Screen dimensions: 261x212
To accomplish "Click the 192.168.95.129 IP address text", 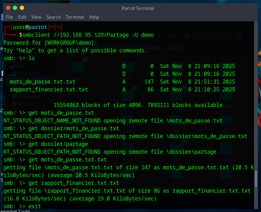I will point(82,35).
